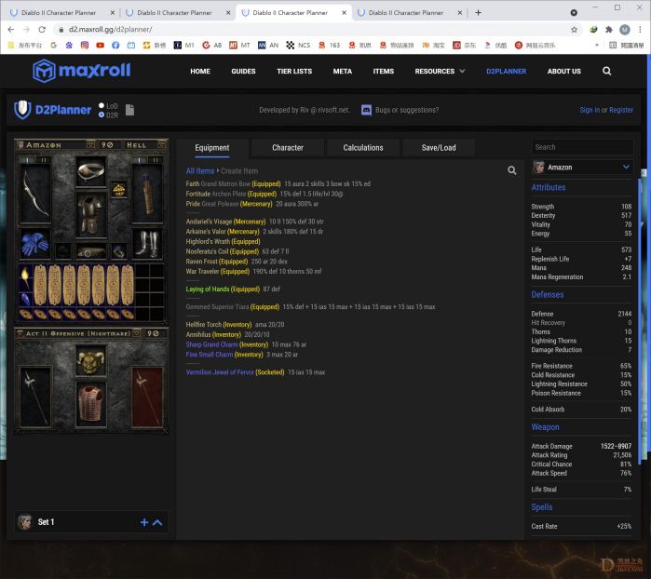Click the blue Laying of Hands gloves
Image resolution: width=651 pixels, height=579 pixels.
click(35, 243)
